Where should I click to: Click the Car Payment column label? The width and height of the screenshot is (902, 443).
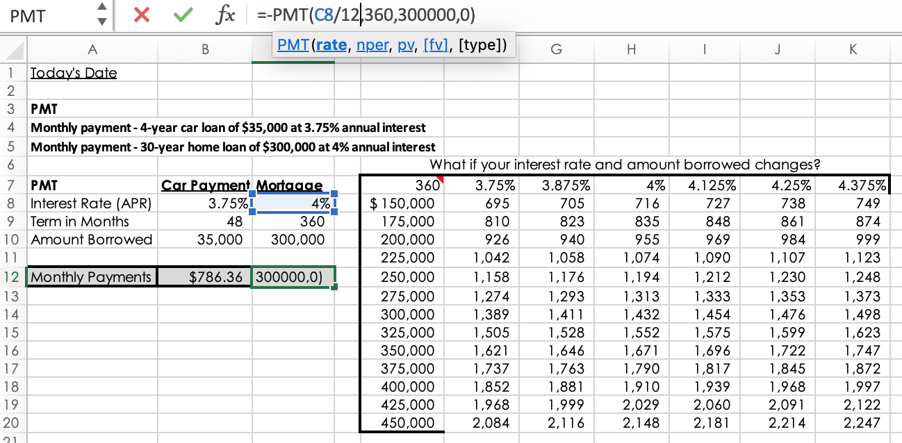tap(205, 185)
